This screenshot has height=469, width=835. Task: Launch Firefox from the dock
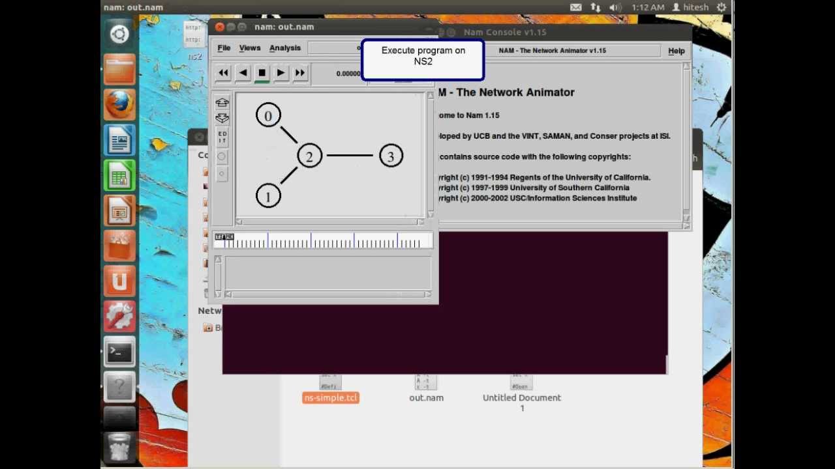click(119, 105)
